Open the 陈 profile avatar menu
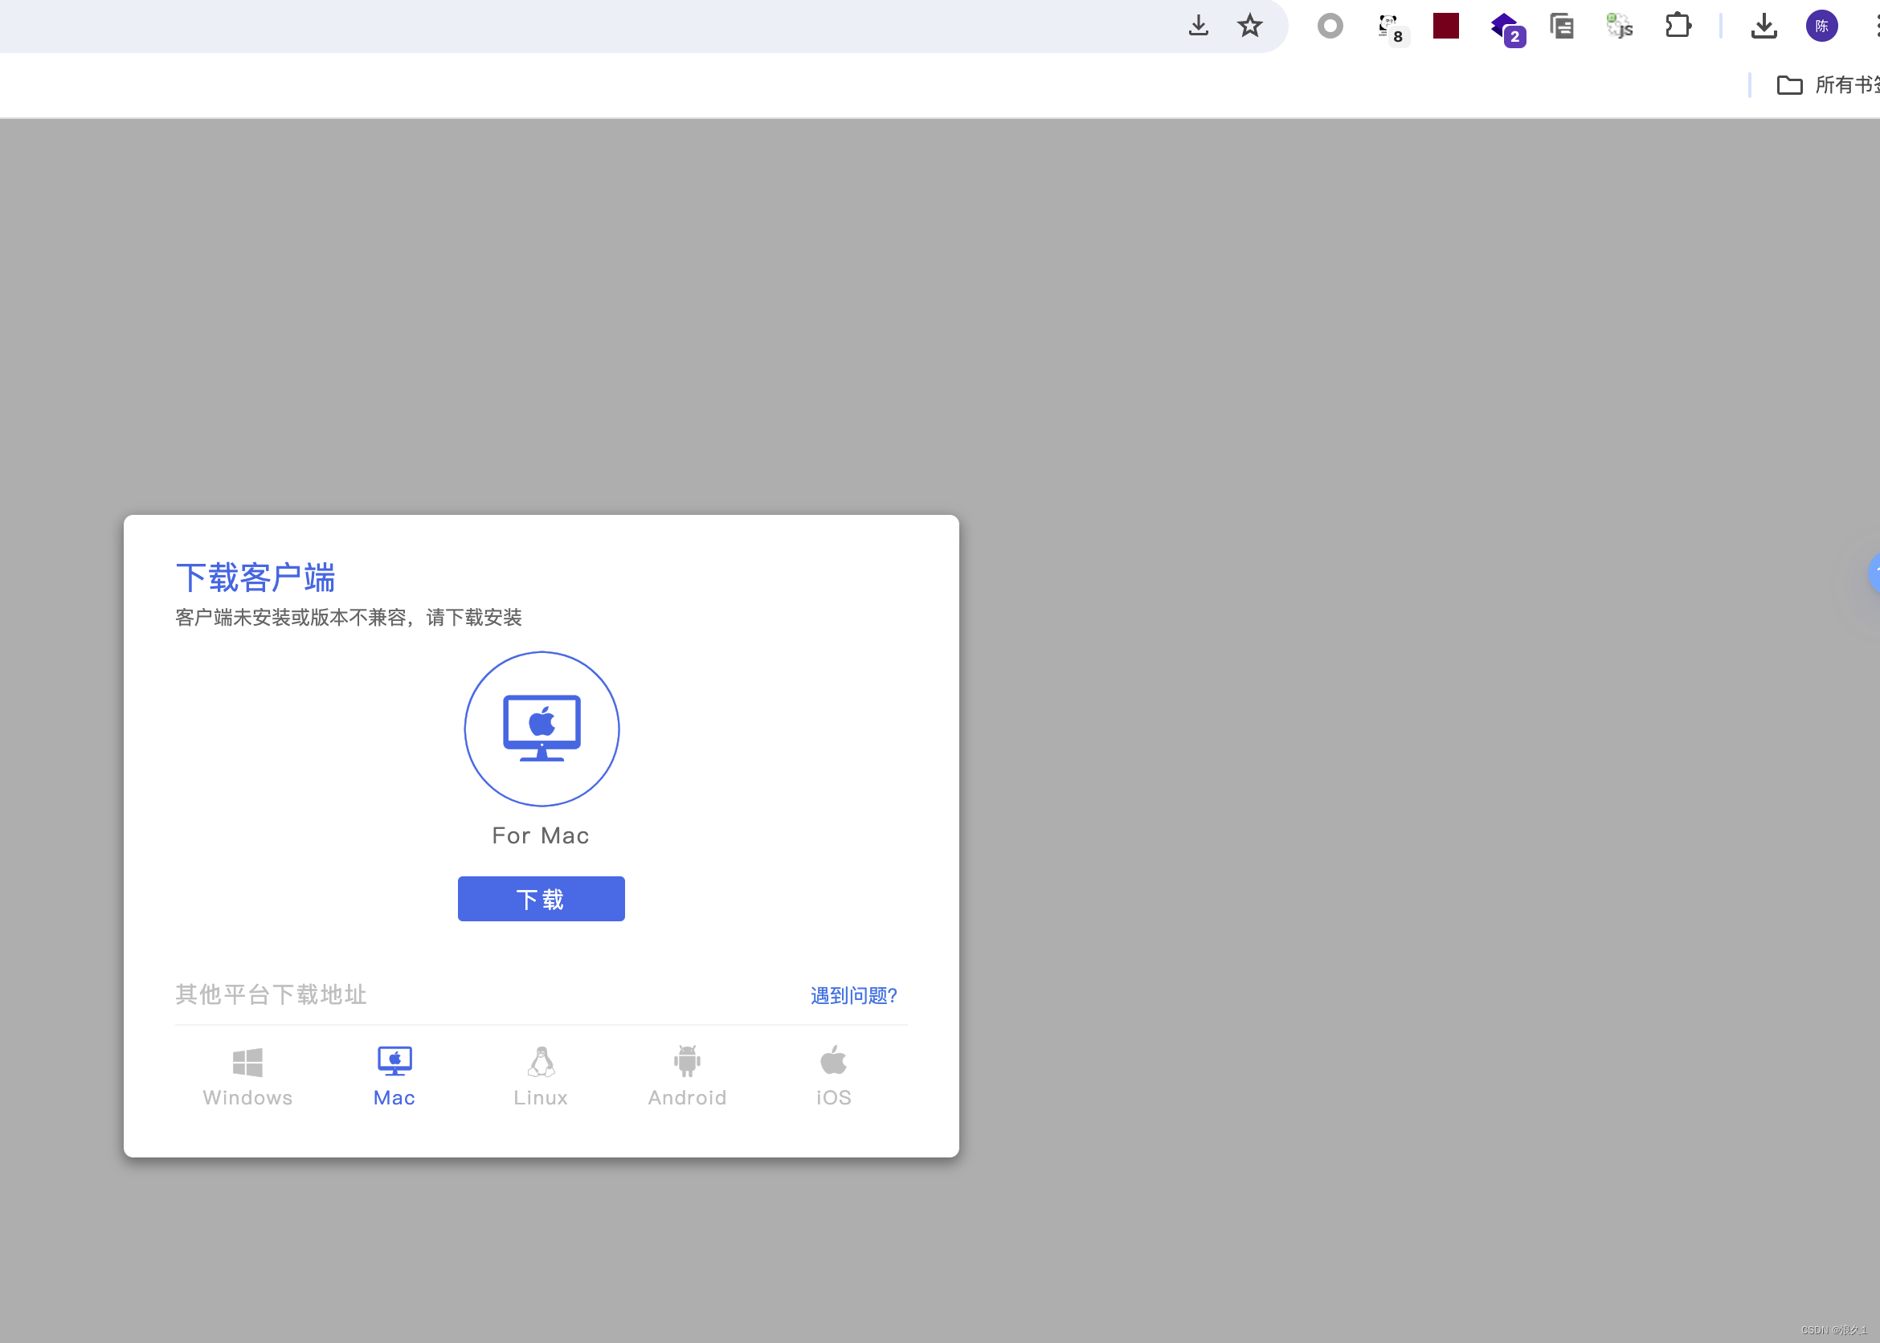 [x=1822, y=26]
